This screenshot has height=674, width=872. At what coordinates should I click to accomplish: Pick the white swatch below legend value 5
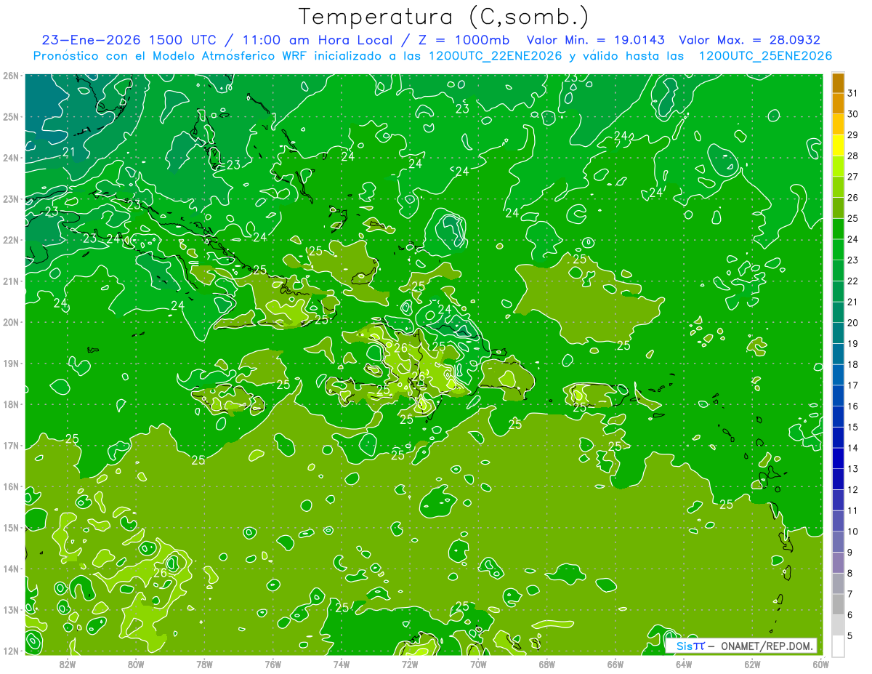[838, 646]
